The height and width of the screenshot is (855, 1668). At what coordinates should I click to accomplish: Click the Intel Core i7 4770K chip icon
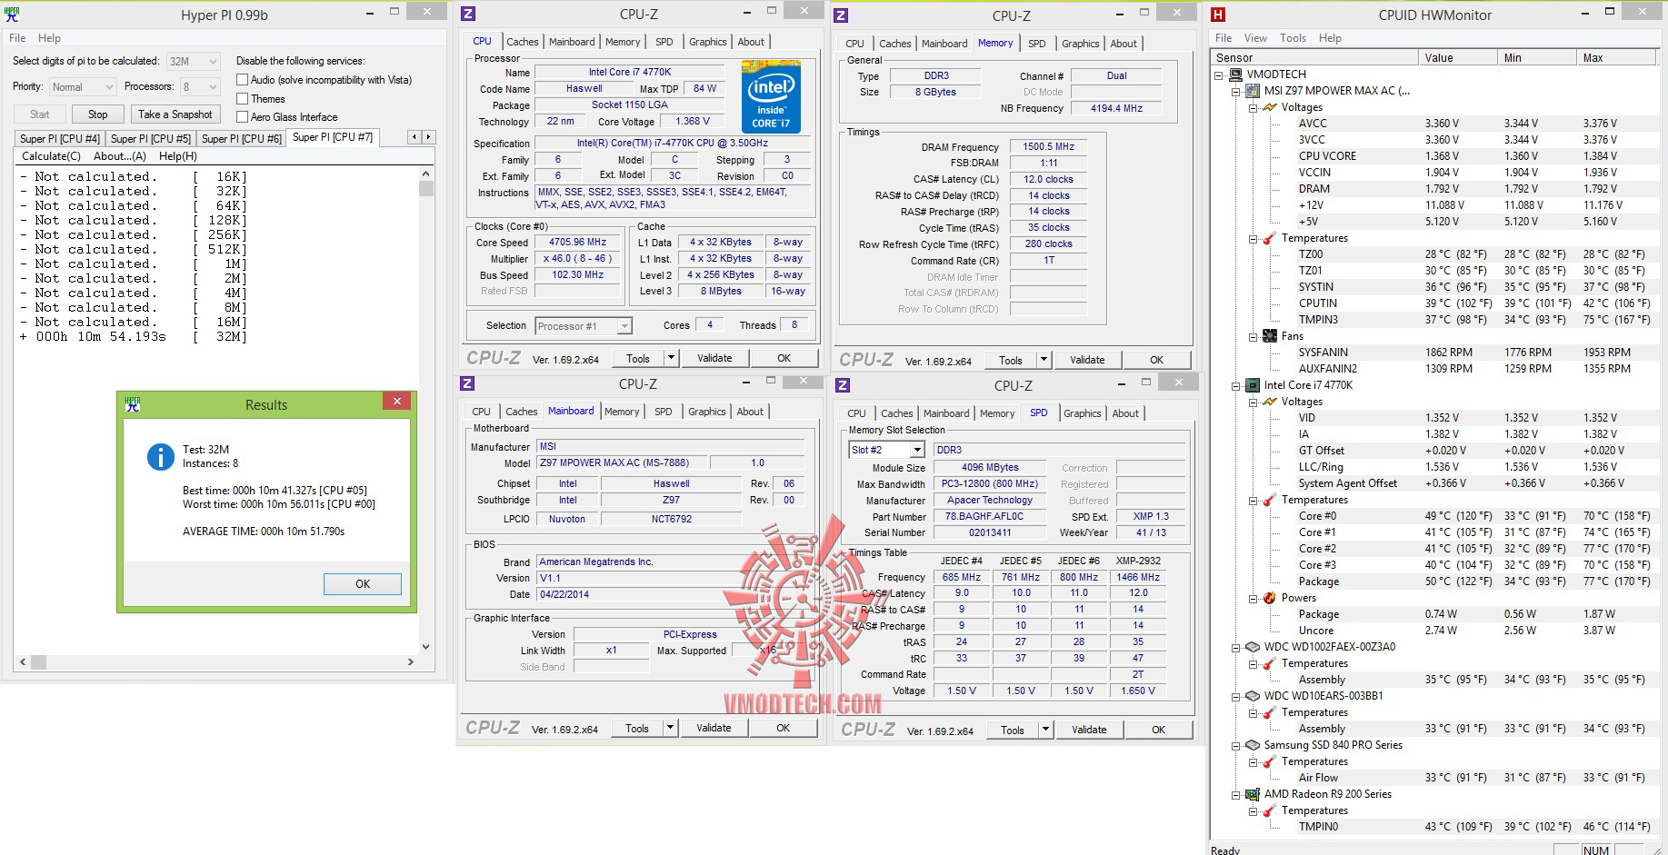(1253, 385)
